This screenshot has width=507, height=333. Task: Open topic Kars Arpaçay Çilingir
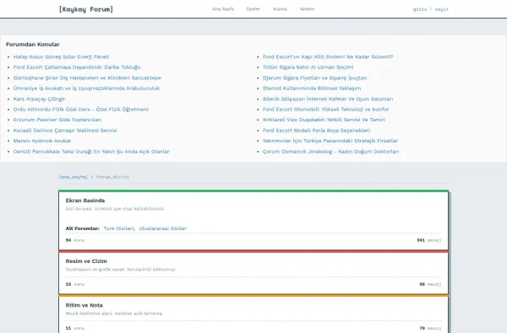[39, 99]
